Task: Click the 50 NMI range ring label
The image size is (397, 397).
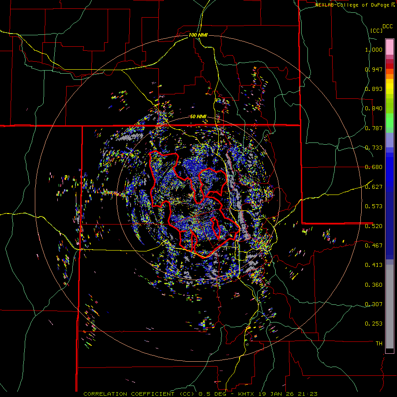Action: coord(198,116)
